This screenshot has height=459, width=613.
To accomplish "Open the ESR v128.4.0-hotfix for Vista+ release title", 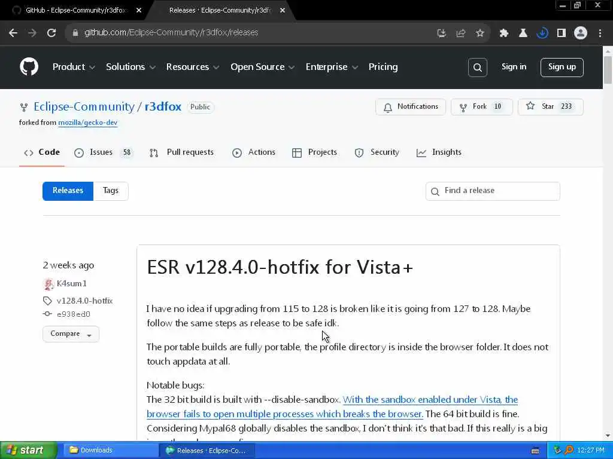I will click(x=280, y=267).
